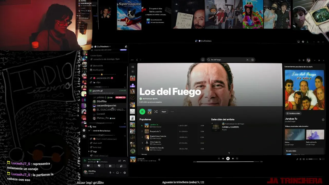This screenshot has height=185, width=329.
Task: Toggle repeat in the bottom player bar
Action: [237, 159]
